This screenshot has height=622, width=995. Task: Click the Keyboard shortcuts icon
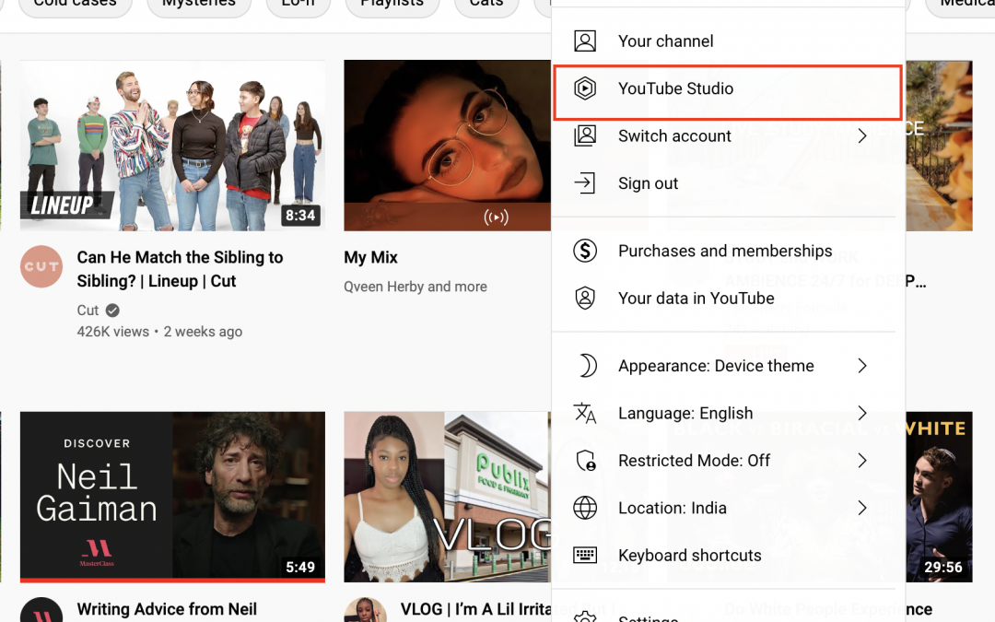pos(588,556)
